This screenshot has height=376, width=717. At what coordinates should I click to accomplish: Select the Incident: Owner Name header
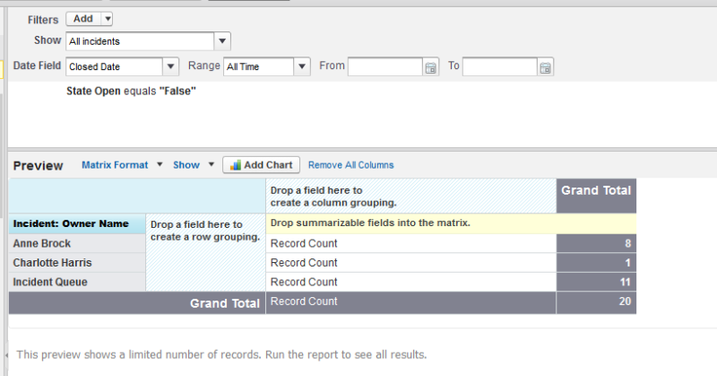pos(76,223)
